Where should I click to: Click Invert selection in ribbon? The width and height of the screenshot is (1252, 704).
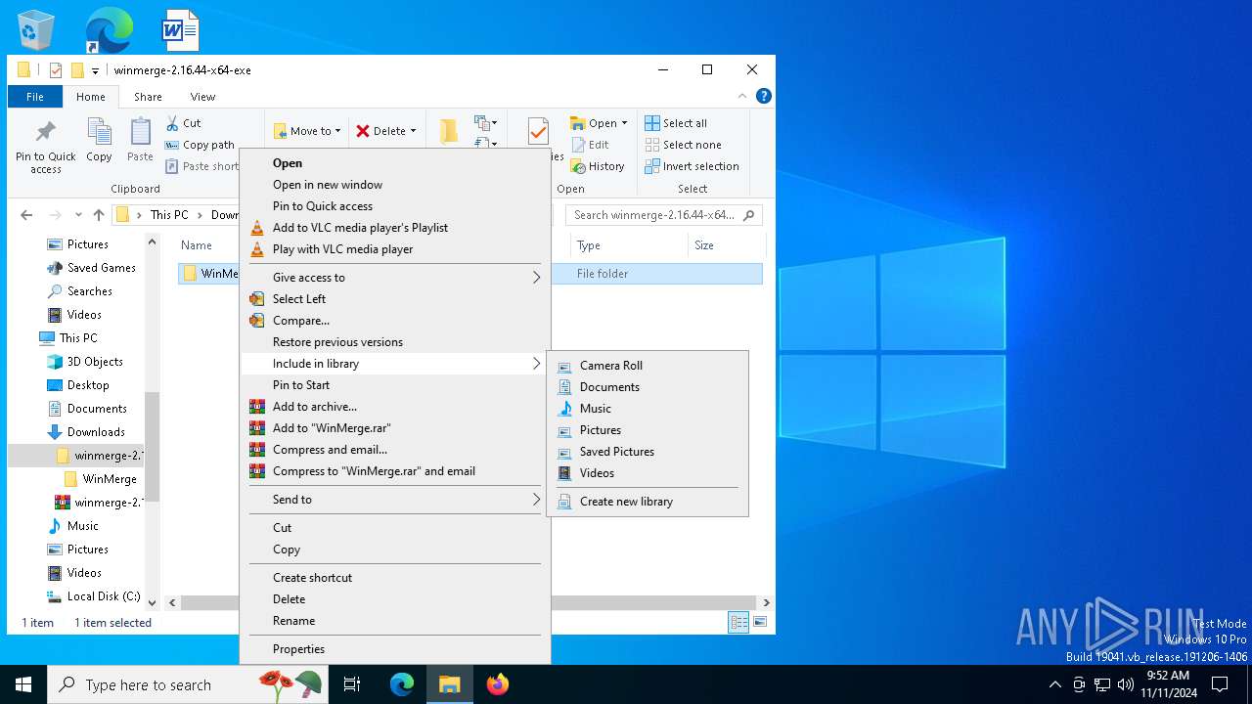pos(692,166)
